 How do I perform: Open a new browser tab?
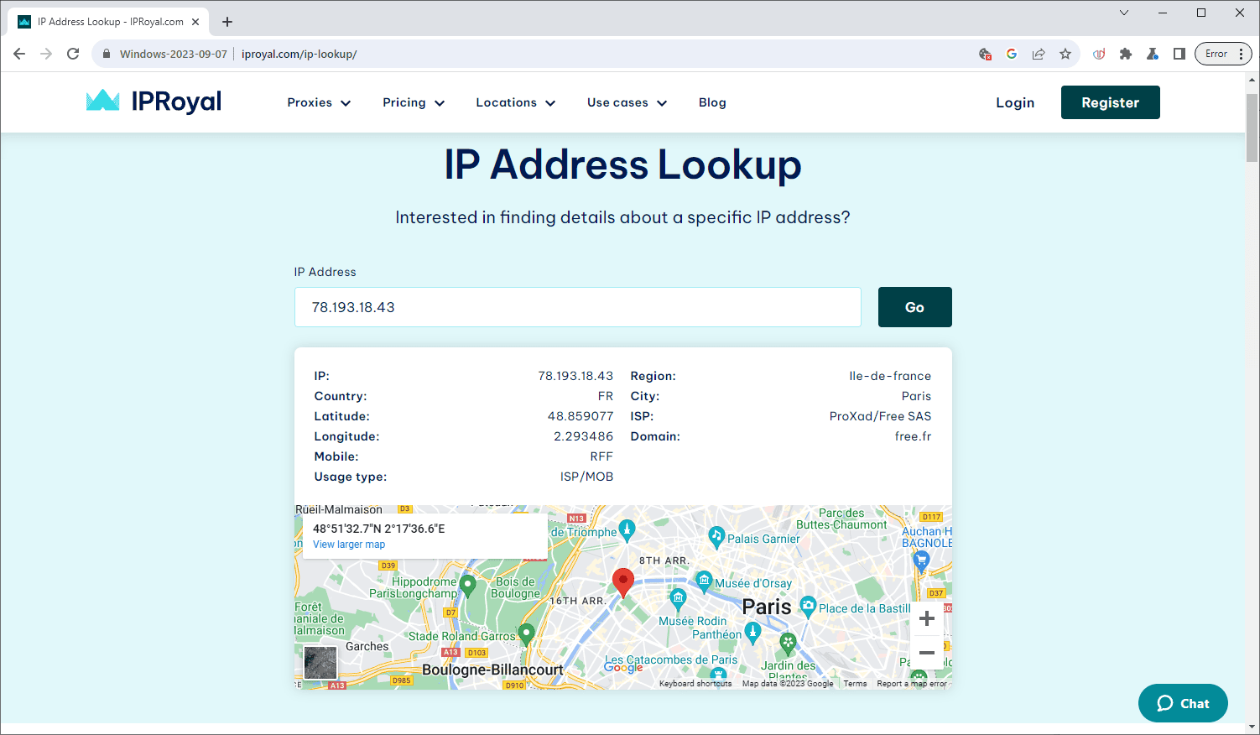[x=227, y=22]
